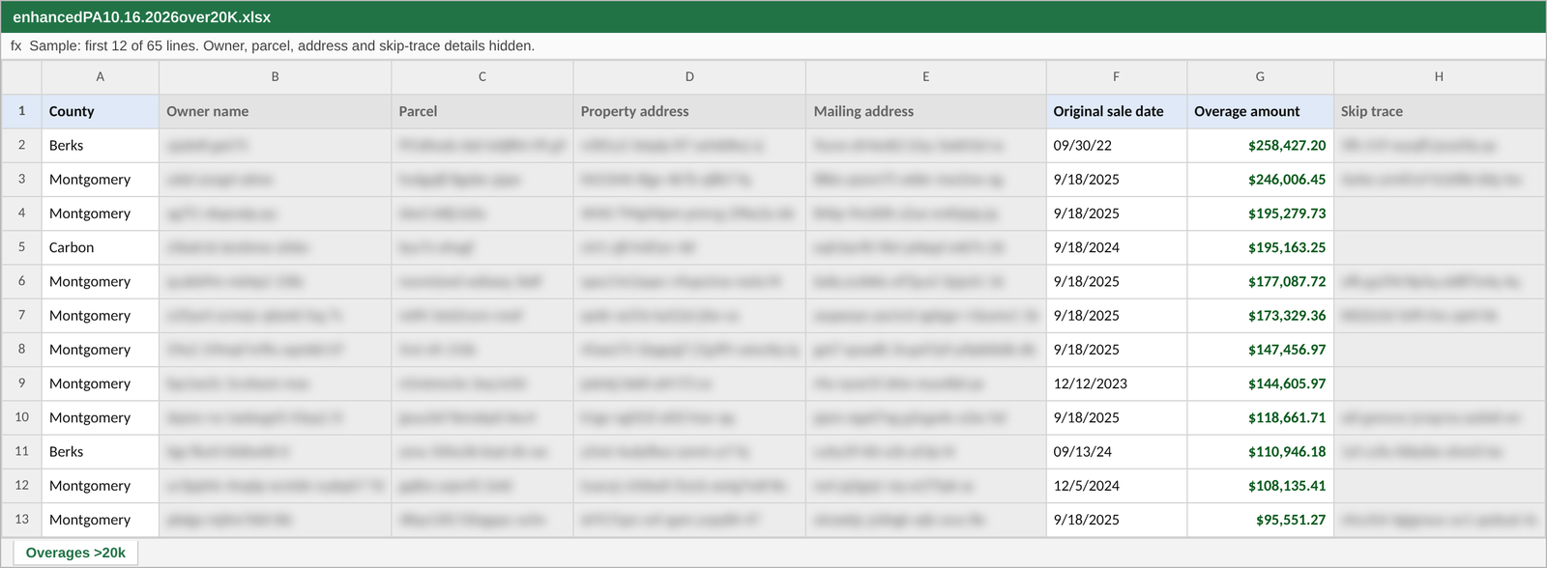Select row number 1 header
The width and height of the screenshot is (1547, 568).
[21, 111]
